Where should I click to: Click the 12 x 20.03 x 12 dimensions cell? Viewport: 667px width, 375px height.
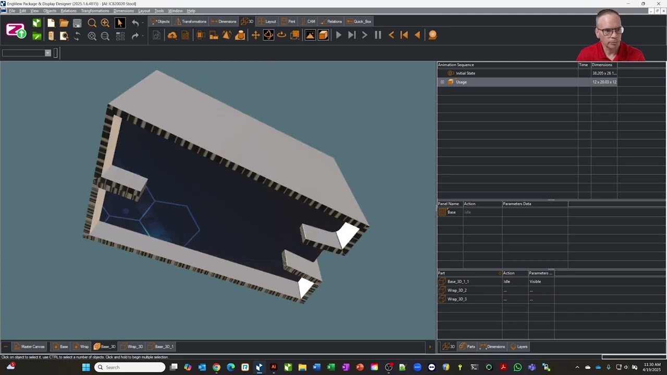pos(604,82)
